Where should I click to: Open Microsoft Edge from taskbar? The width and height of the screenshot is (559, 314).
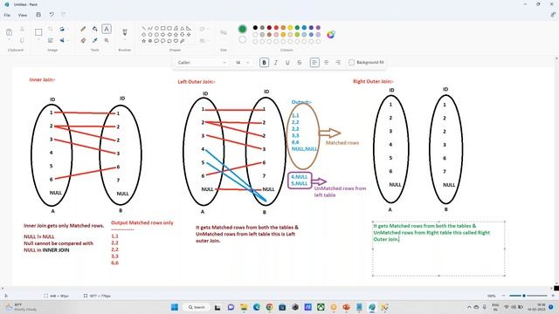[x=257, y=307]
